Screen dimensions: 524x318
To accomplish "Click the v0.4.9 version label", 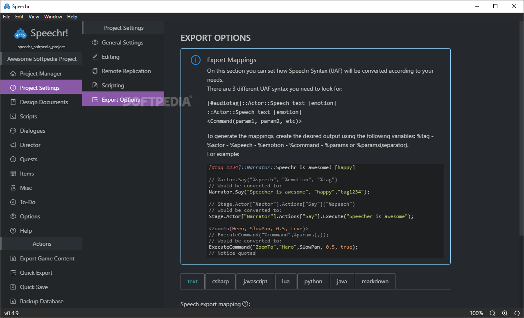I will pos(11,313).
